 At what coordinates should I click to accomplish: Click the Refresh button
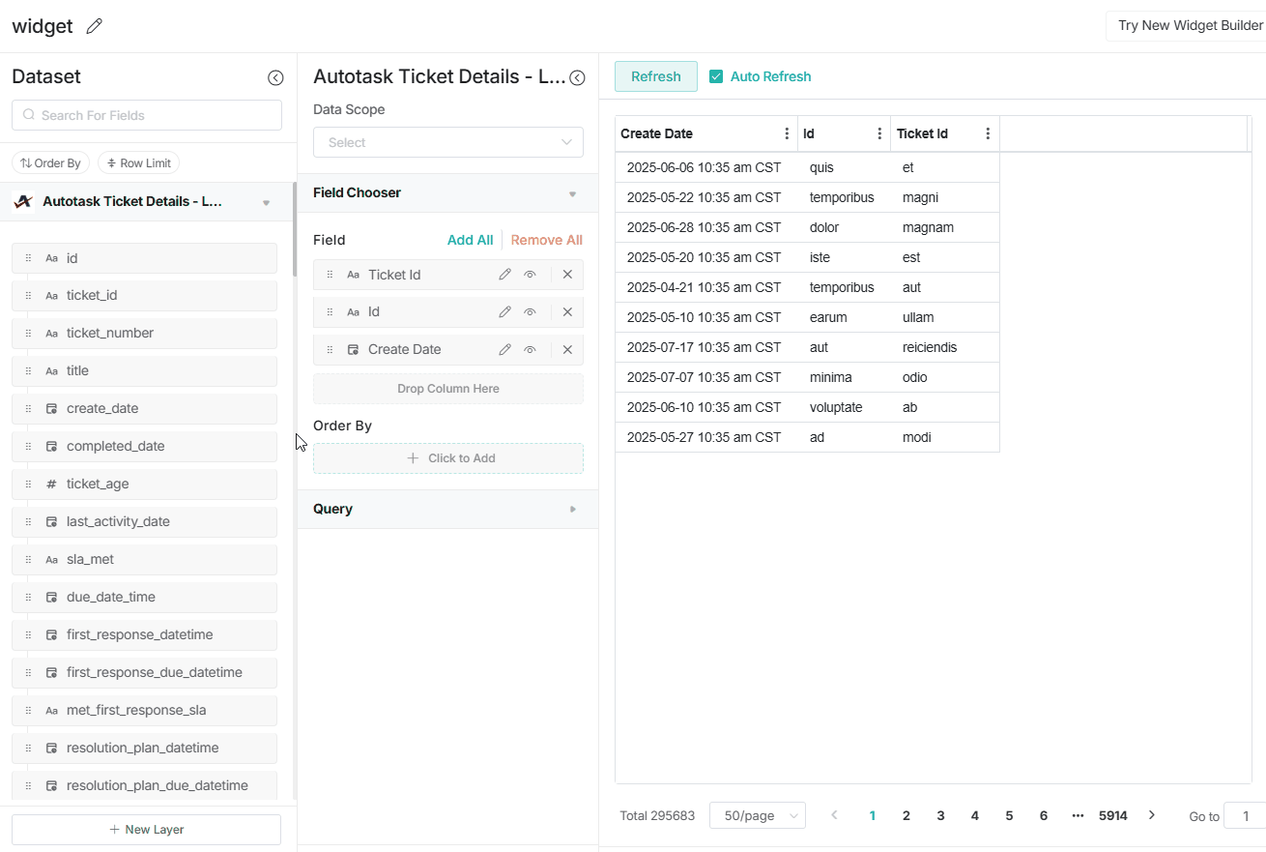(656, 76)
